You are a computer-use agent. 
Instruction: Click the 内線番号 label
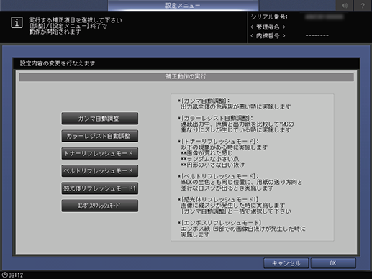268,36
